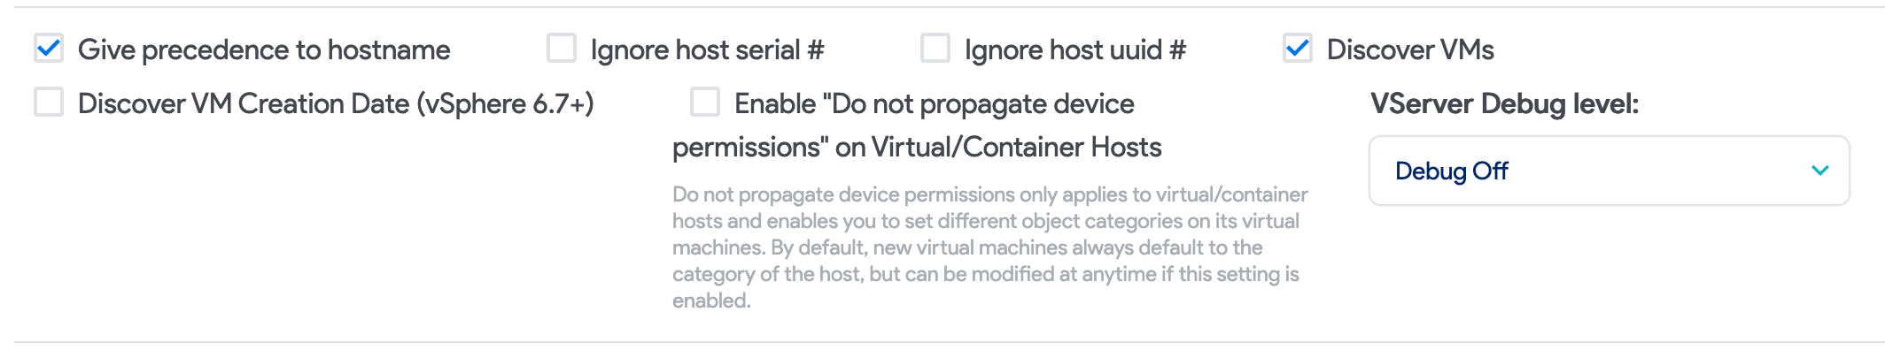1885x350 pixels.
Task: Uncheck the Give precedence to hostname checkbox
Action: pos(49,49)
